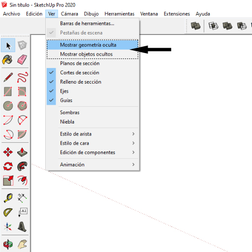Choose the Paint Bucket tool
Screen dimensions: 252x252
click(x=7, y=60)
